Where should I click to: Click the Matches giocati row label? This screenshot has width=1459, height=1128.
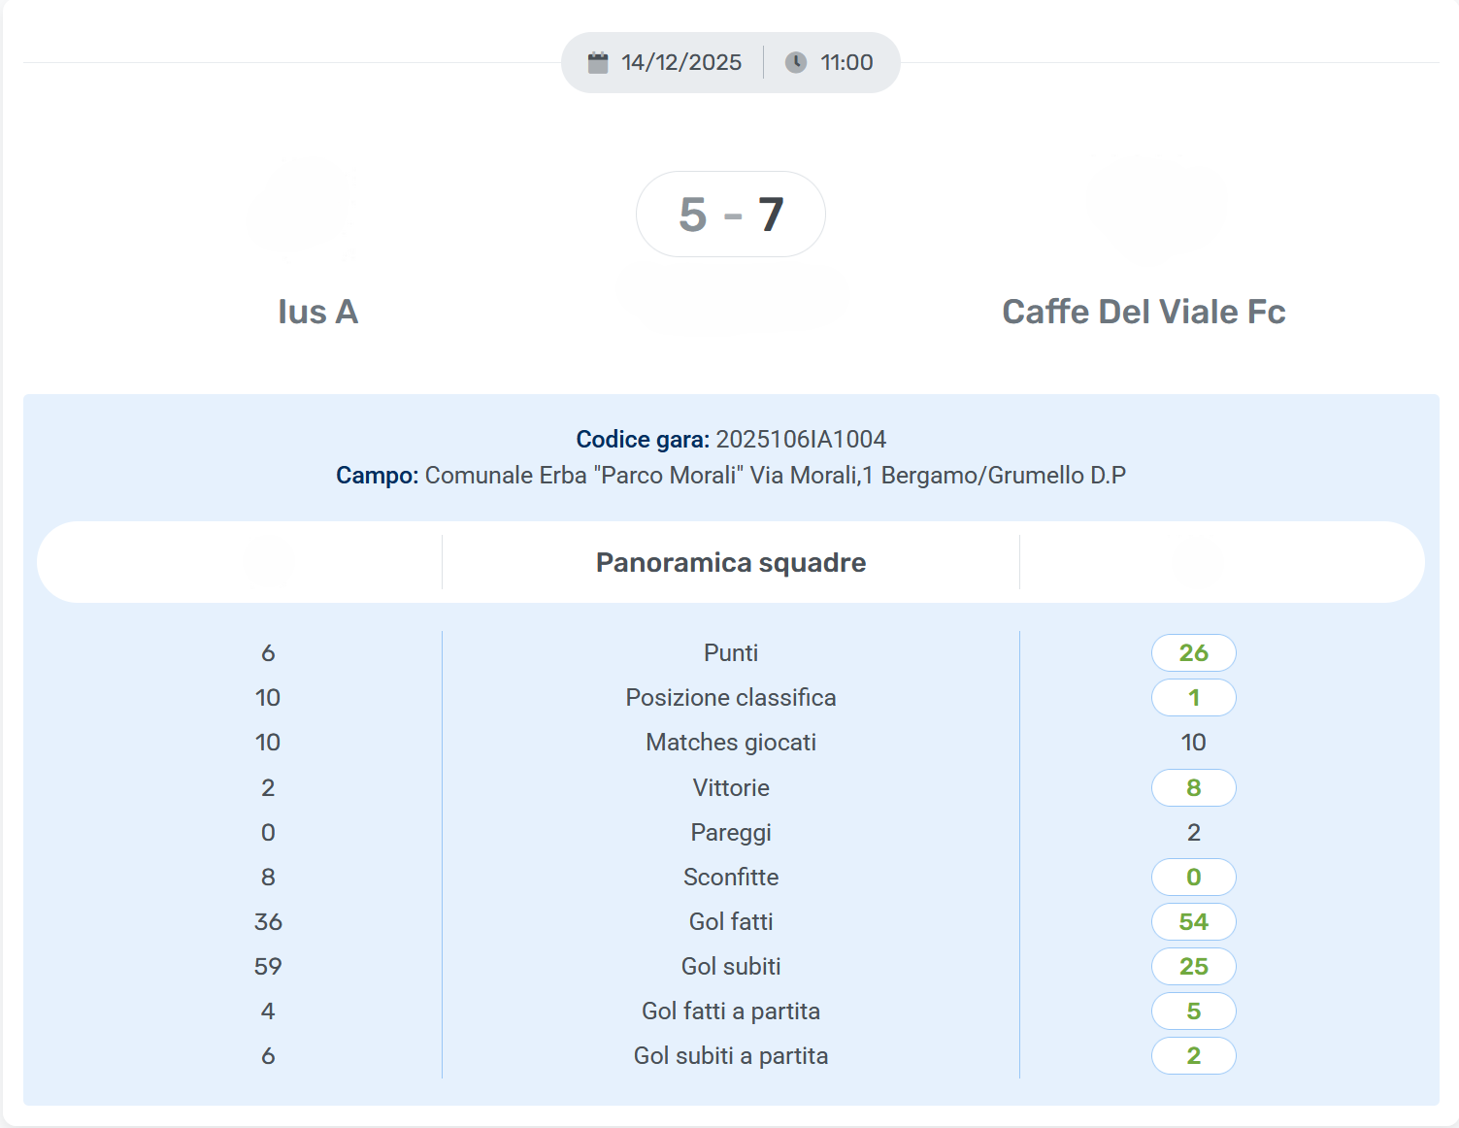point(731,742)
